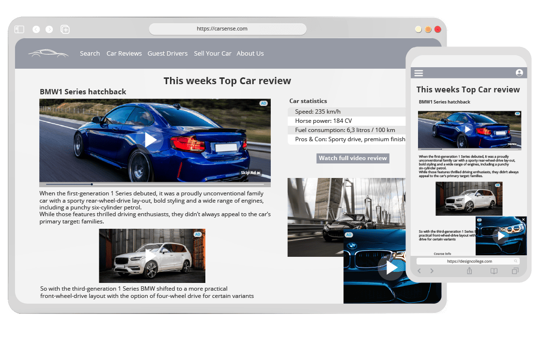Tap the mobile browser tabs icon

[515, 271]
